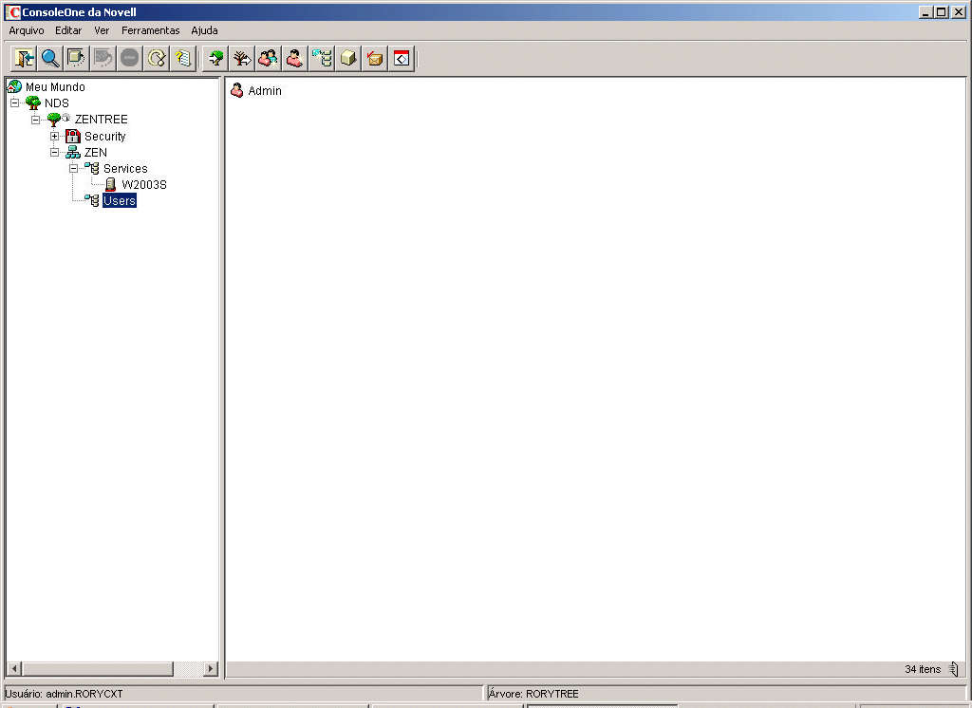The image size is (972, 708).
Task: Click the 34 itens status text
Action: (x=923, y=669)
